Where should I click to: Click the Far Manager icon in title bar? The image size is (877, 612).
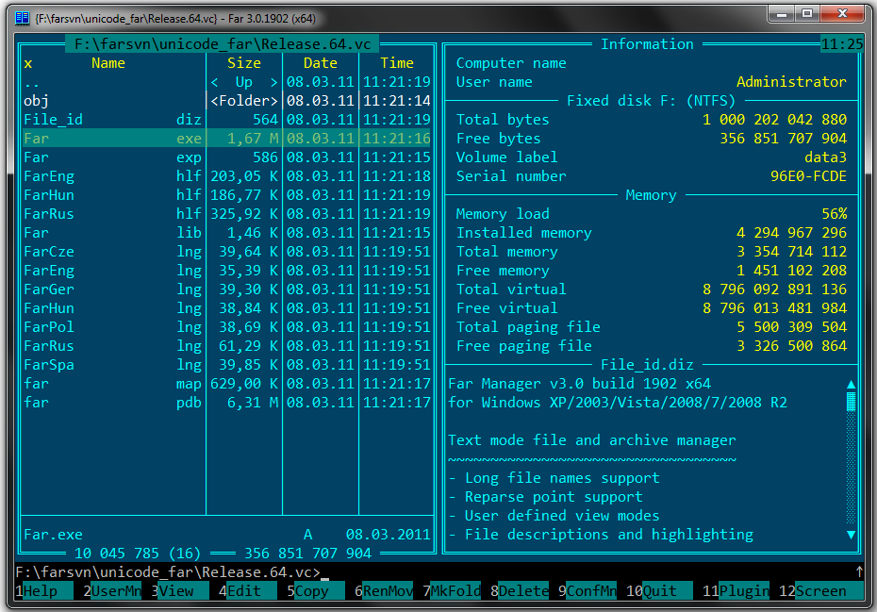[x=22, y=19]
